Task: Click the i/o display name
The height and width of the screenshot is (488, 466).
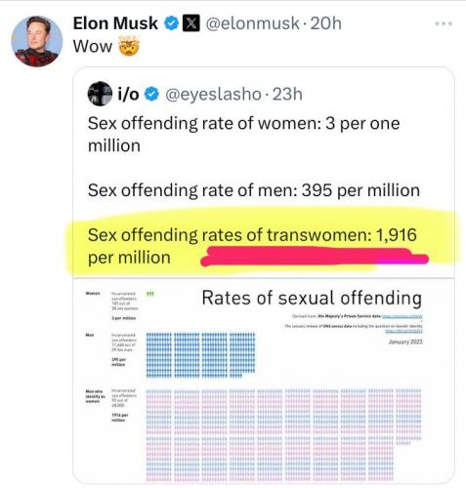Action: point(128,95)
